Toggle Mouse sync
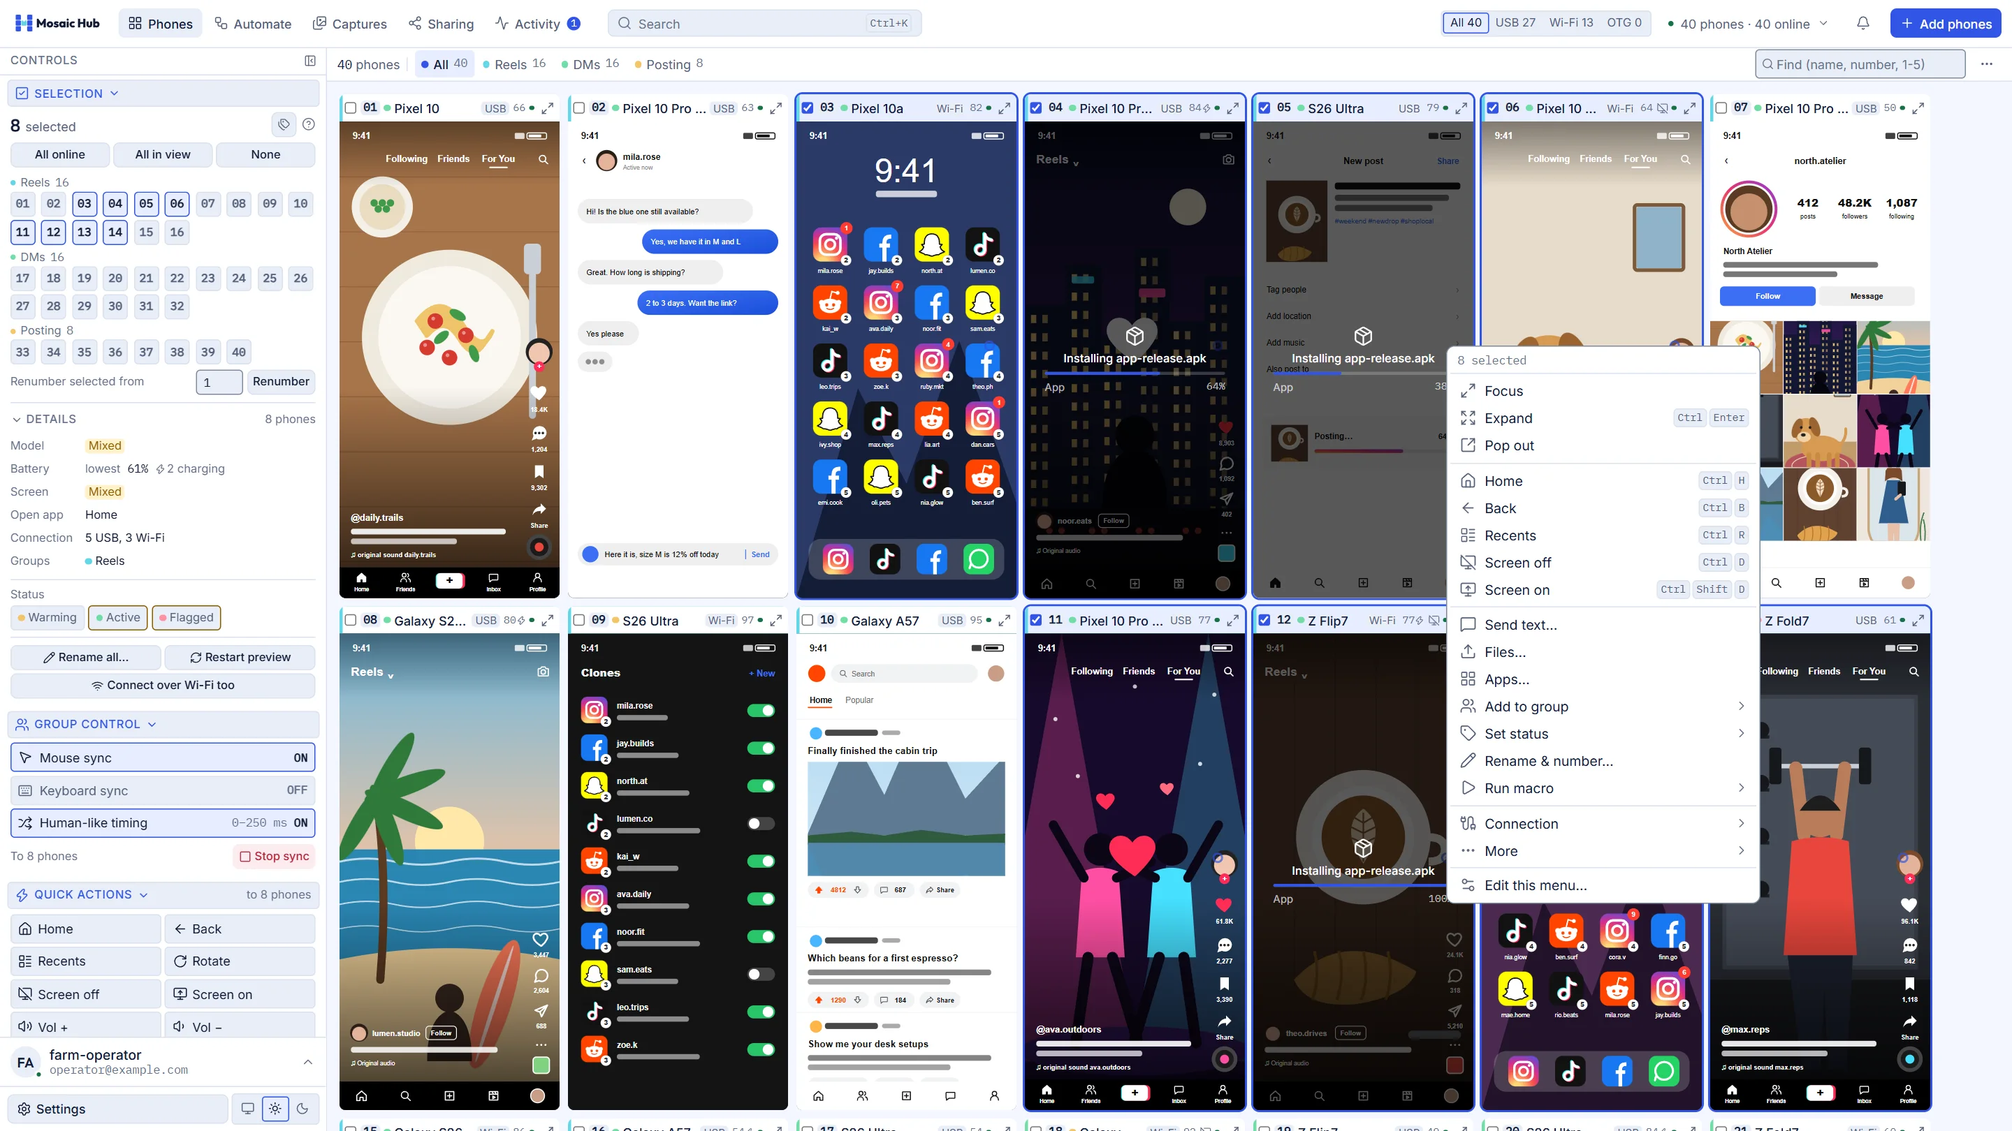This screenshot has width=2012, height=1131. pyautogui.click(x=163, y=758)
